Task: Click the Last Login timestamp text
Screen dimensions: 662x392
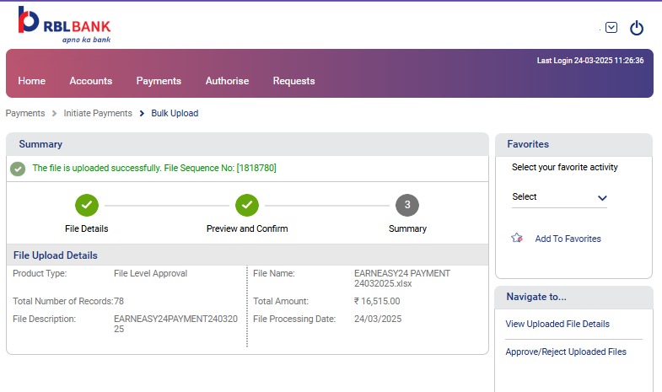Action: click(590, 61)
